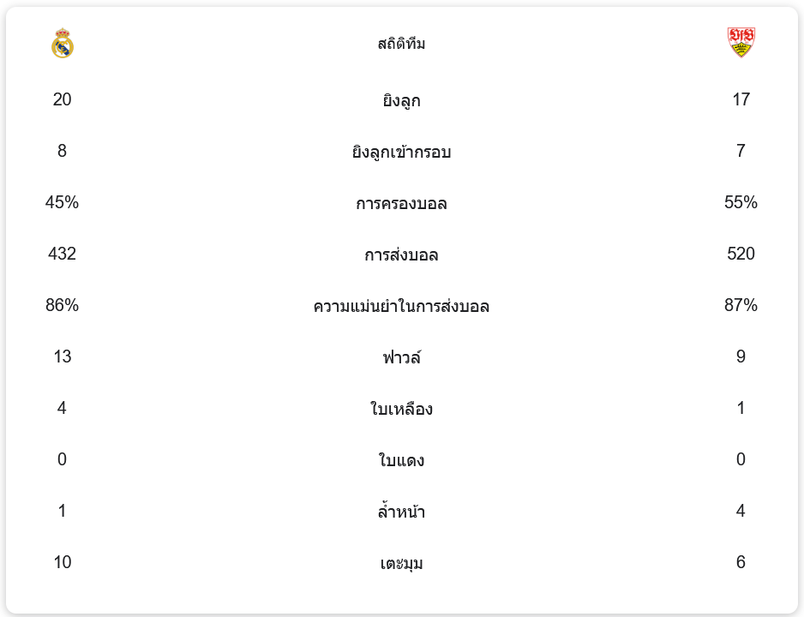Screen dimensions: 804x617
Task: Click the ความแม่นยำในการส่งบอล label
Action: pyautogui.click(x=401, y=306)
